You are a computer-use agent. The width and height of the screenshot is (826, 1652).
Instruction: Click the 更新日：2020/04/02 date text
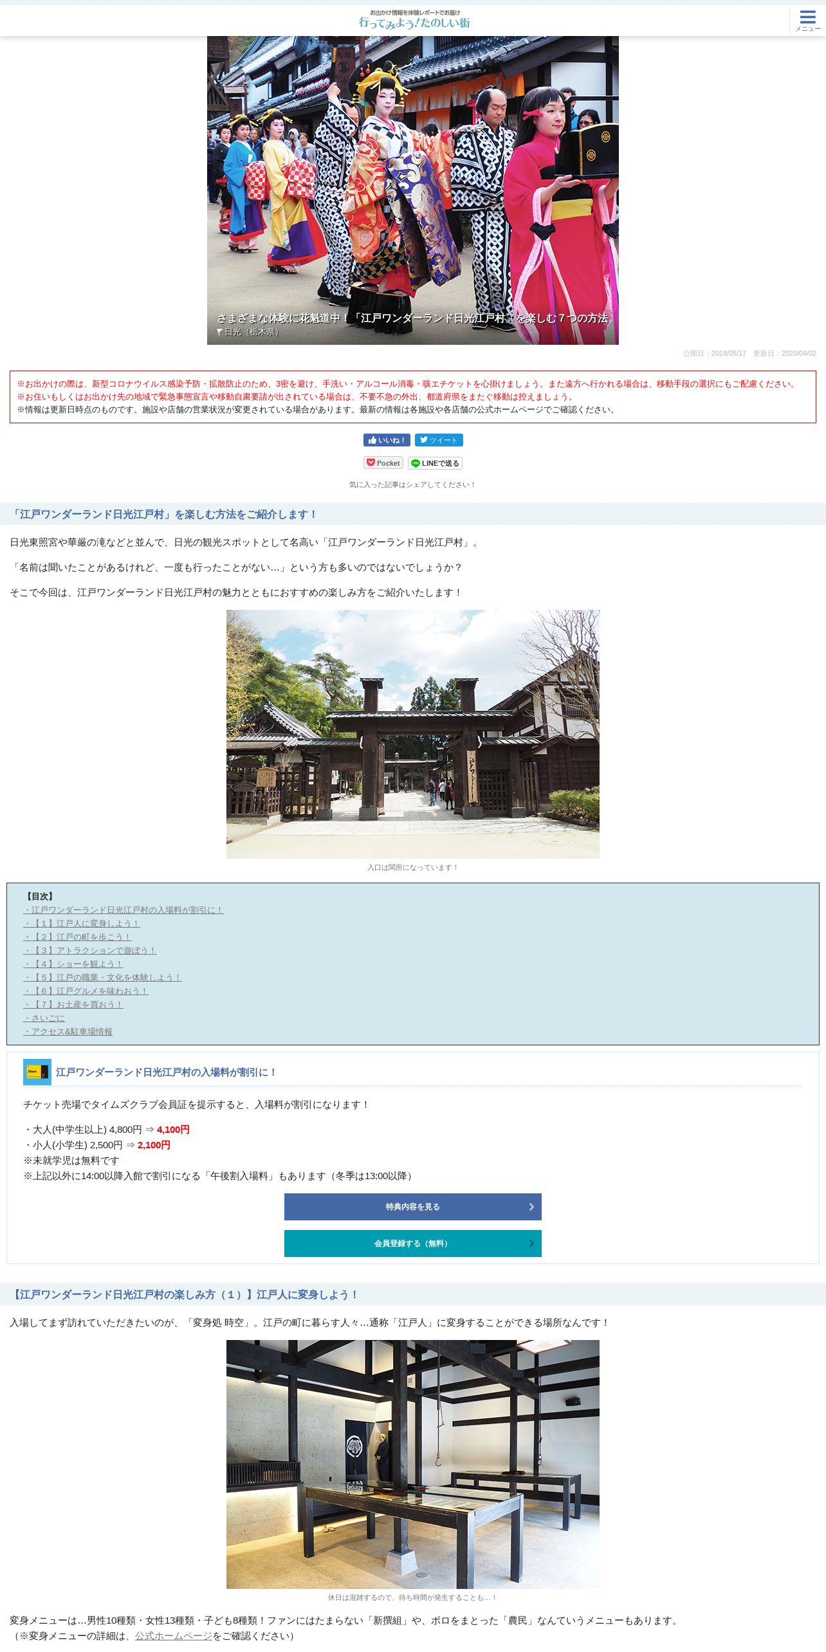(785, 353)
